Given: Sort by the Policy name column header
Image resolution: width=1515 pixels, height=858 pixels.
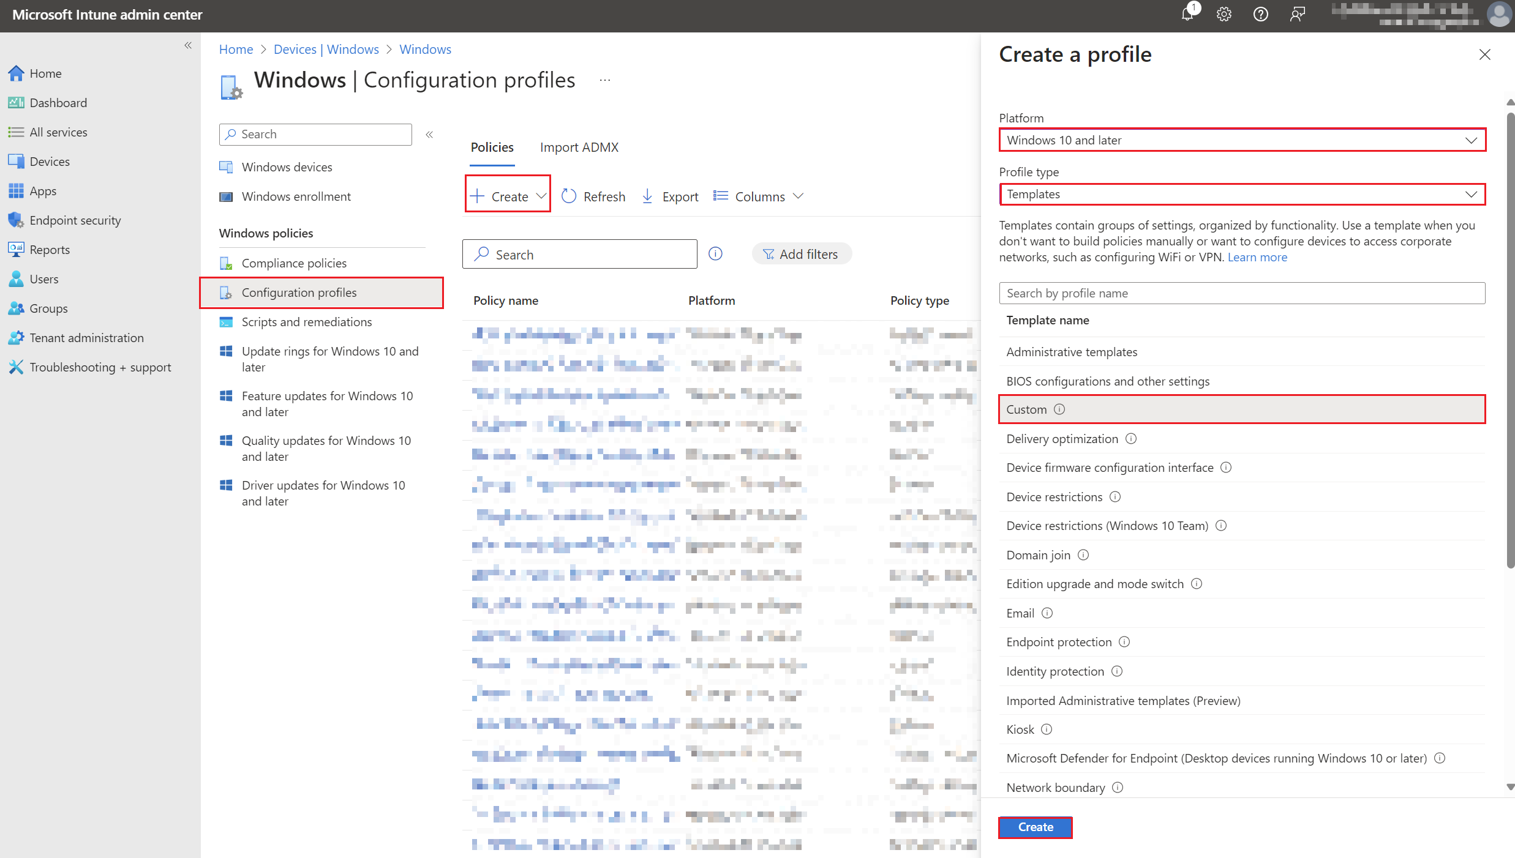Looking at the screenshot, I should point(506,300).
